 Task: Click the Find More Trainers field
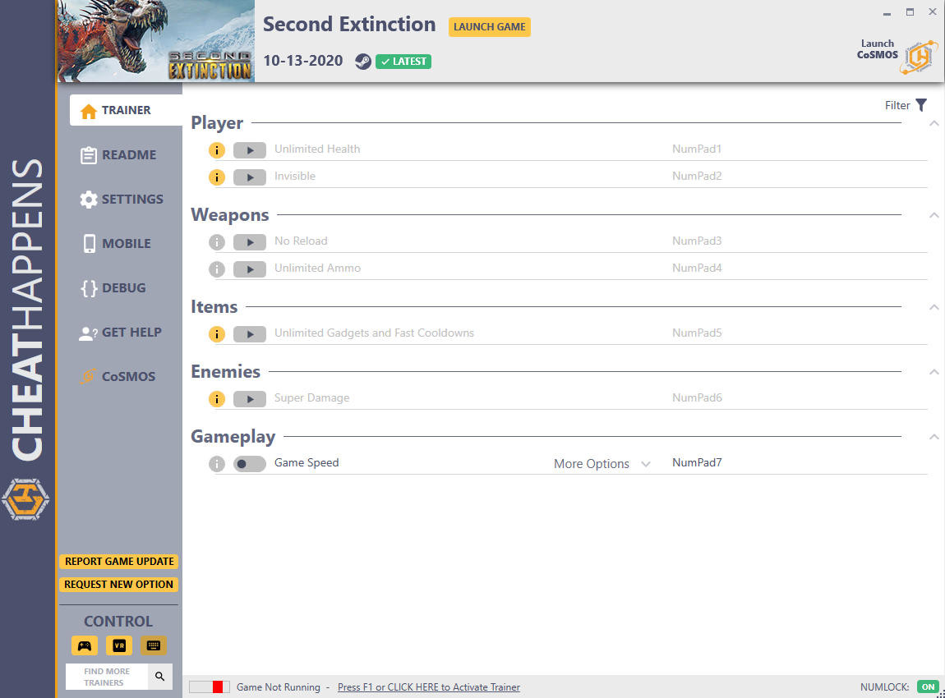[x=107, y=677]
